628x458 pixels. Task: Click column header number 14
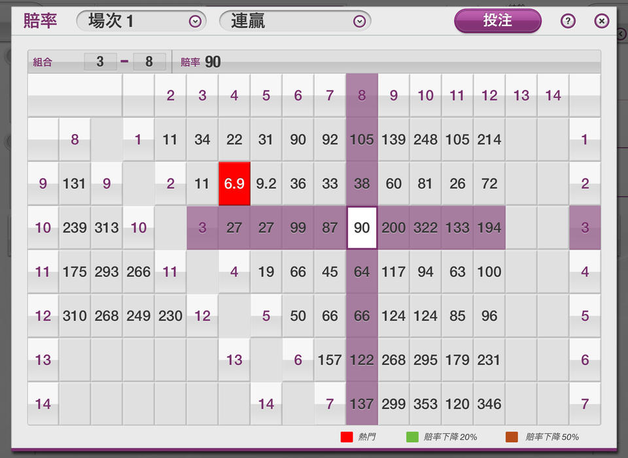(553, 95)
